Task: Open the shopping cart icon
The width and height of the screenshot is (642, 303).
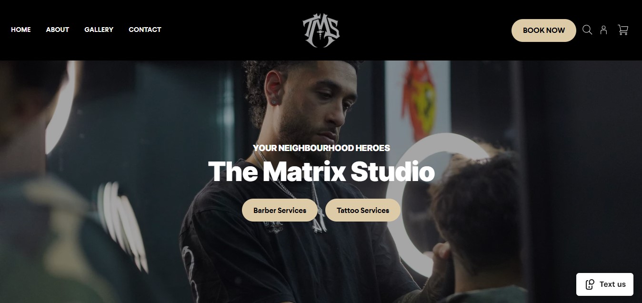Action: tap(623, 30)
